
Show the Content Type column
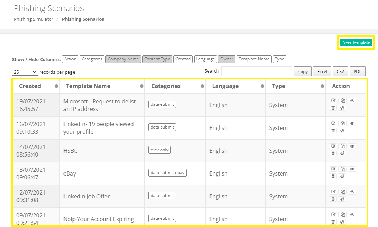pos(157,59)
